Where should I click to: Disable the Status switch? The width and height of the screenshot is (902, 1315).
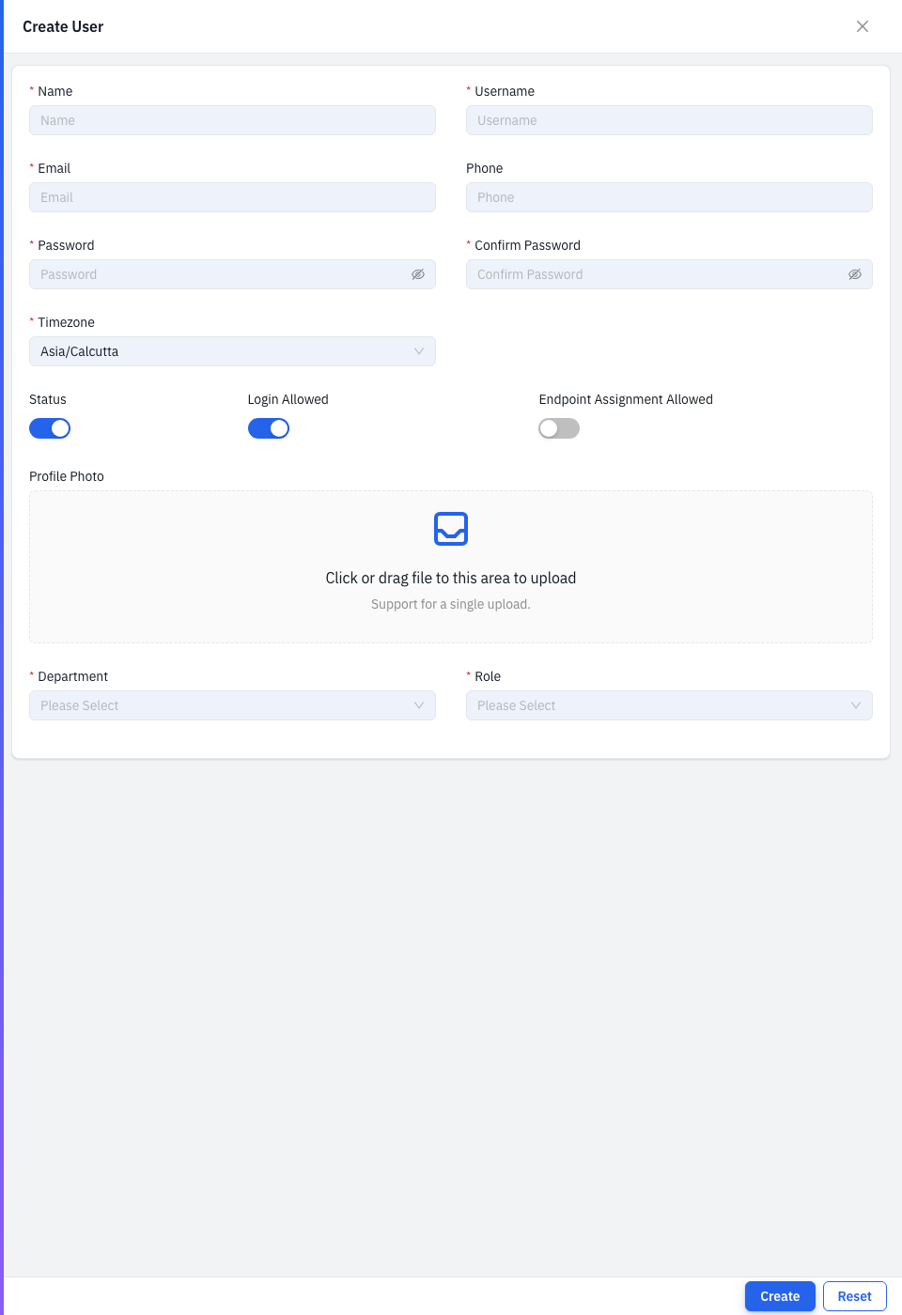point(50,428)
